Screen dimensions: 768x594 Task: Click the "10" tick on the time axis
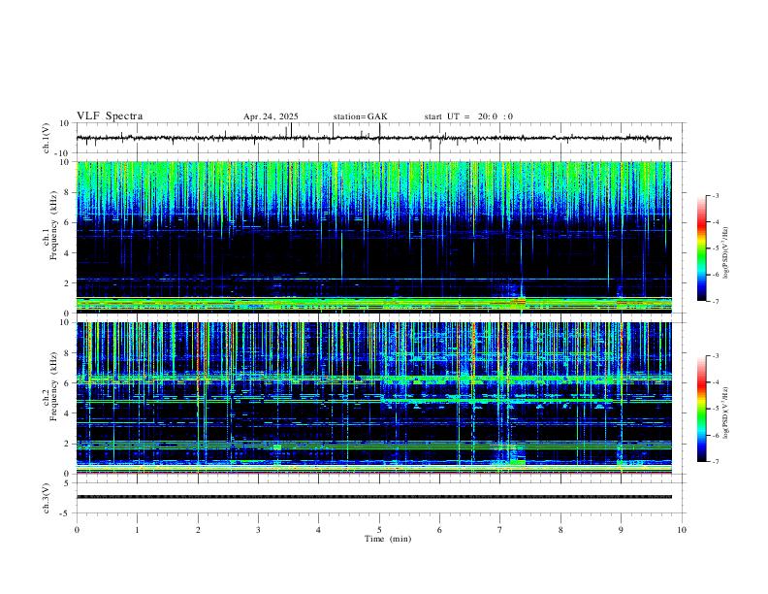pyautogui.click(x=682, y=530)
